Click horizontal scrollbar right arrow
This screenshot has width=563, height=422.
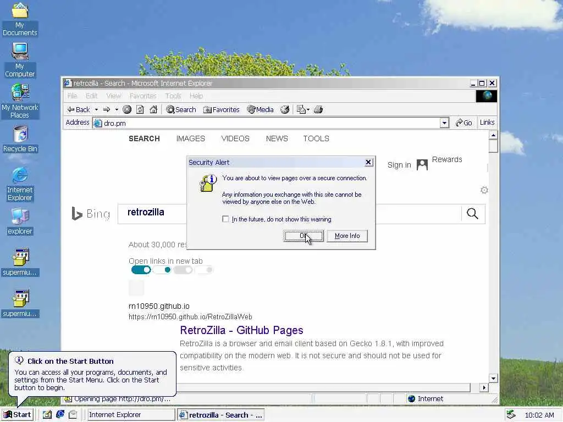tap(484, 387)
